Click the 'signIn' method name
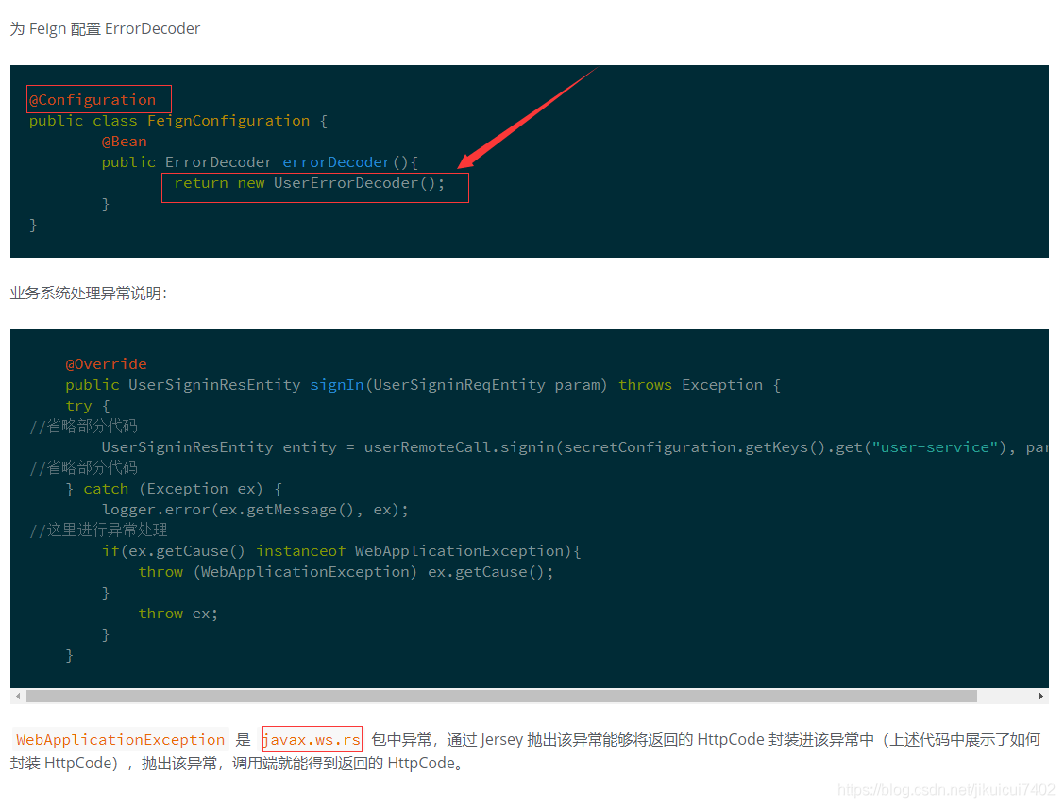The width and height of the screenshot is (1064, 807). tap(337, 384)
